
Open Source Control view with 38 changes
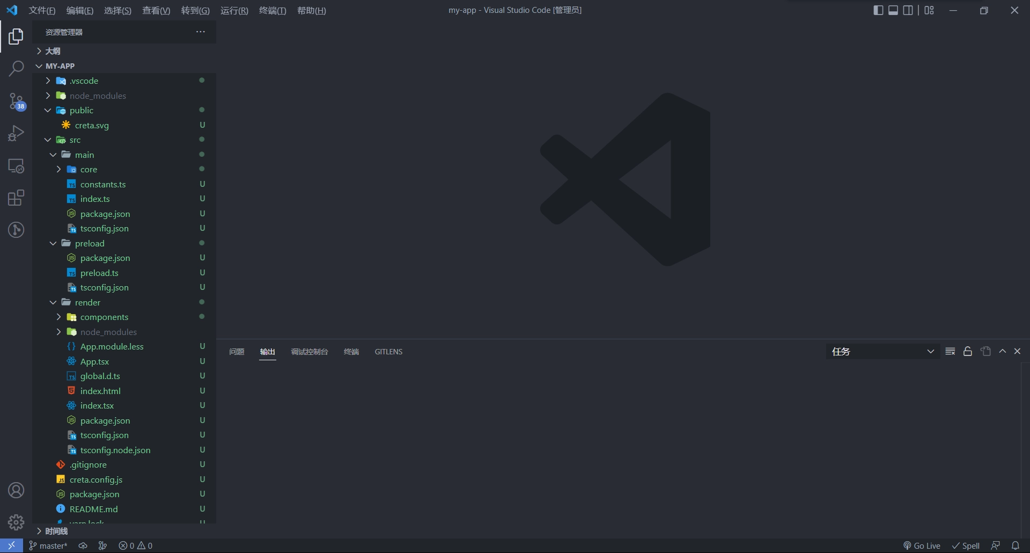[16, 101]
